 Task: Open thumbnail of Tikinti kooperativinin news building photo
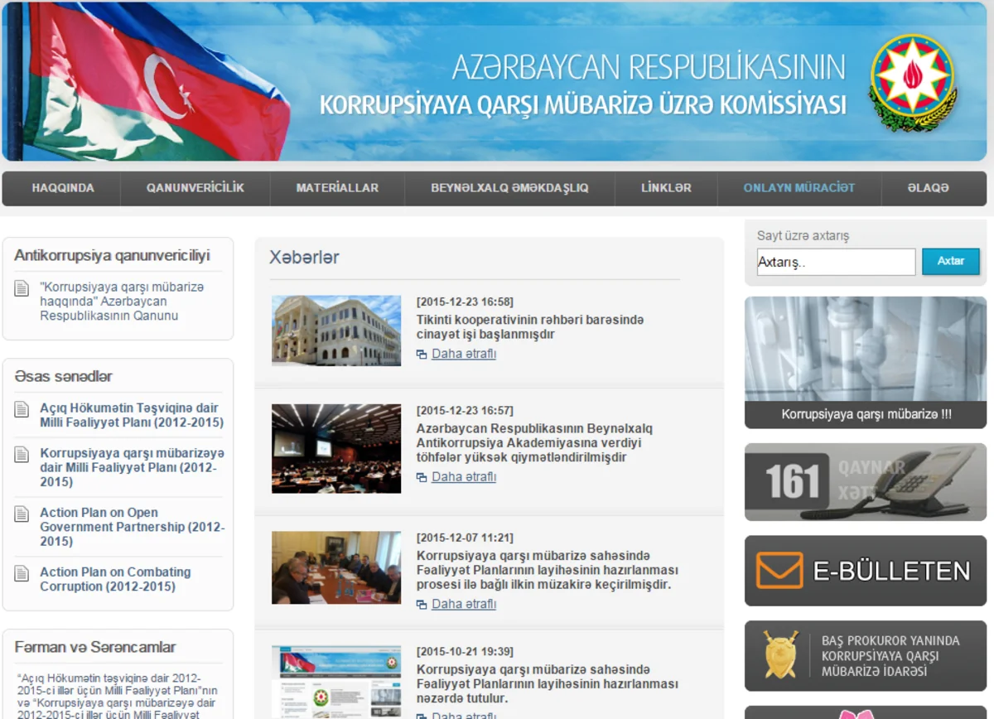coord(336,331)
